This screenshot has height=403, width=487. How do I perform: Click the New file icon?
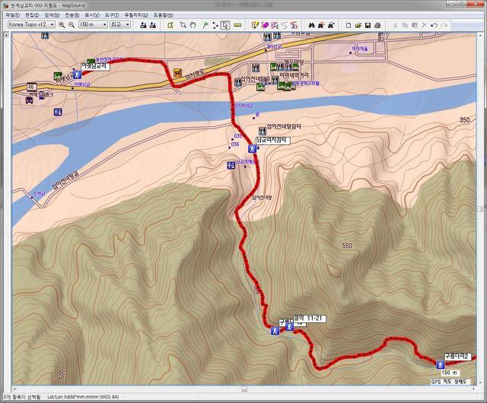[x=349, y=25]
